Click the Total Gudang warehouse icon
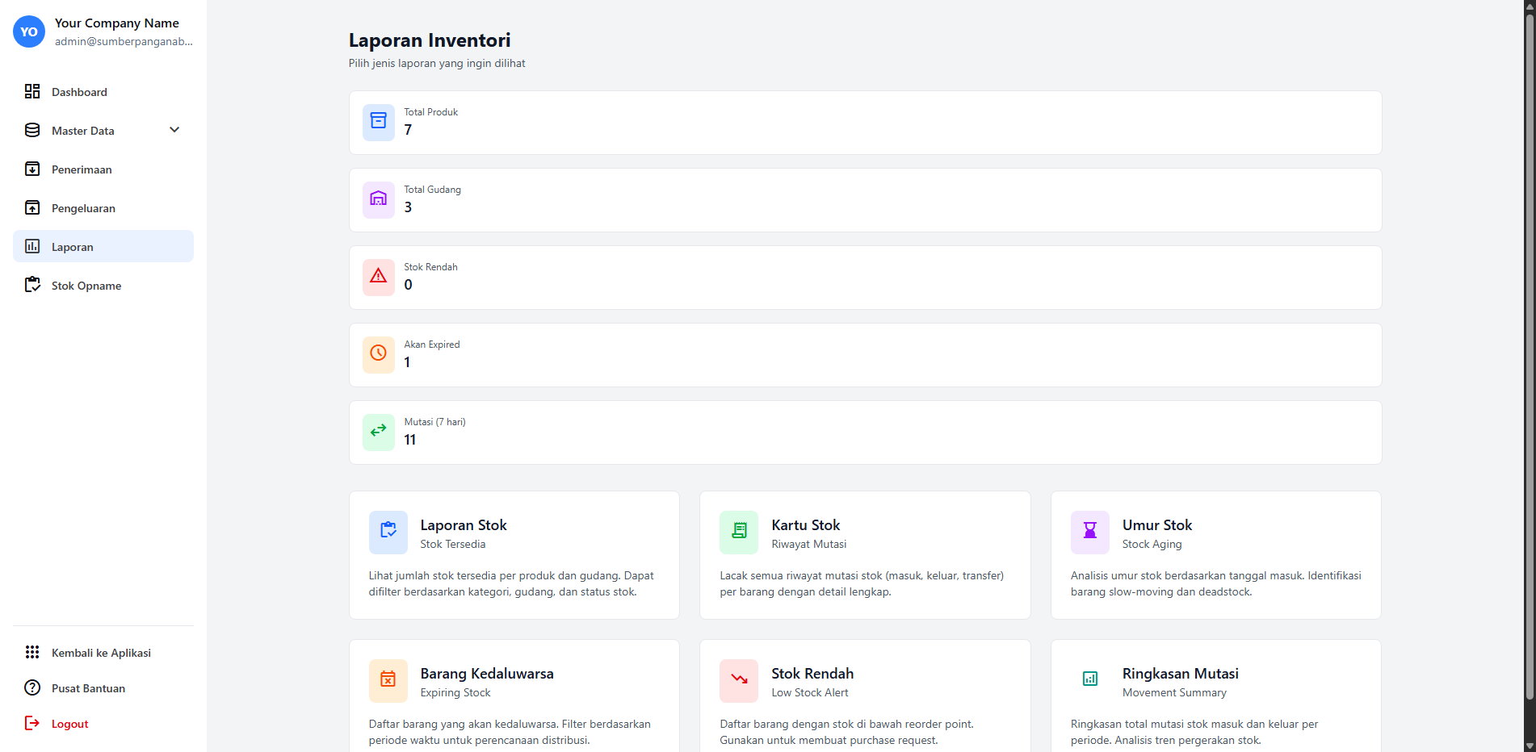 pos(378,199)
